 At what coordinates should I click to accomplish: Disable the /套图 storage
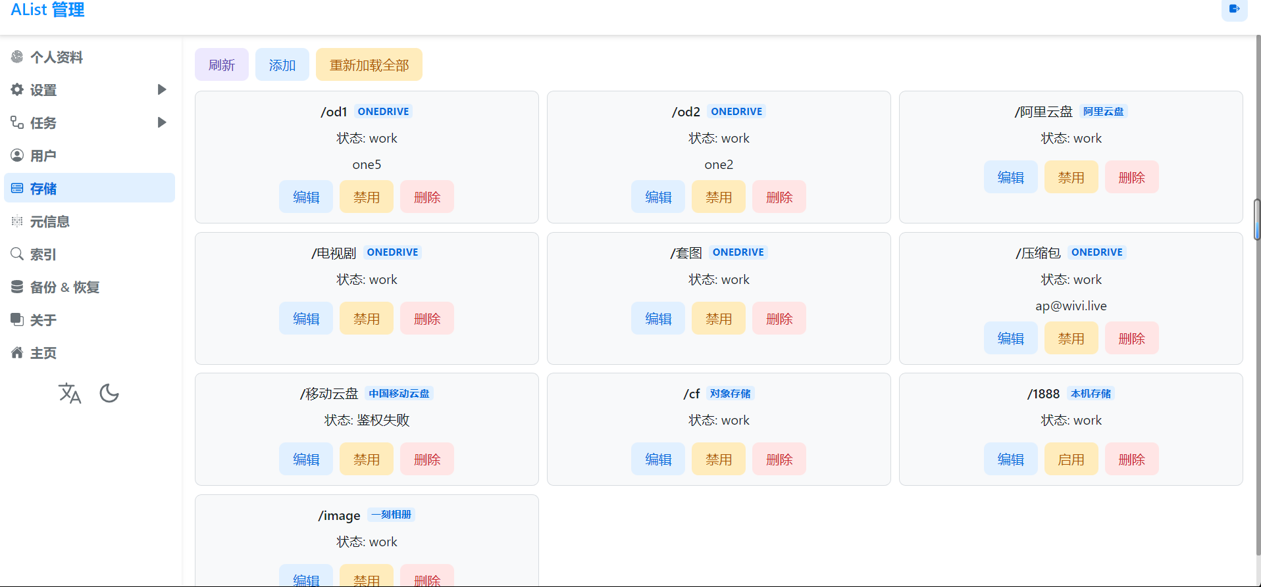719,318
